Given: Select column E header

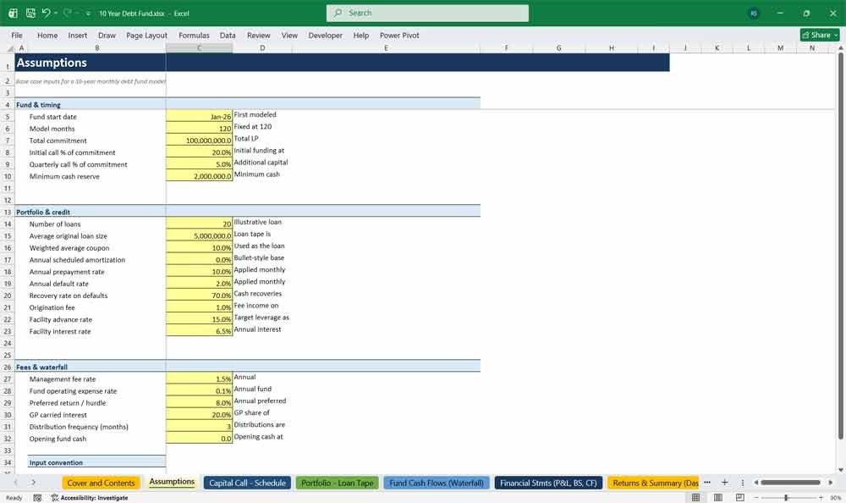Looking at the screenshot, I should tap(386, 48).
